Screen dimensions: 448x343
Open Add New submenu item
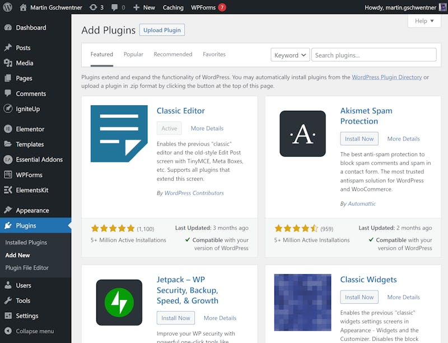(x=17, y=255)
